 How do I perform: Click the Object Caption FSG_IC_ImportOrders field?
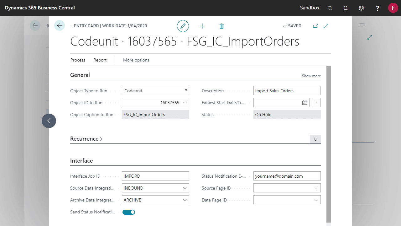tap(155, 115)
